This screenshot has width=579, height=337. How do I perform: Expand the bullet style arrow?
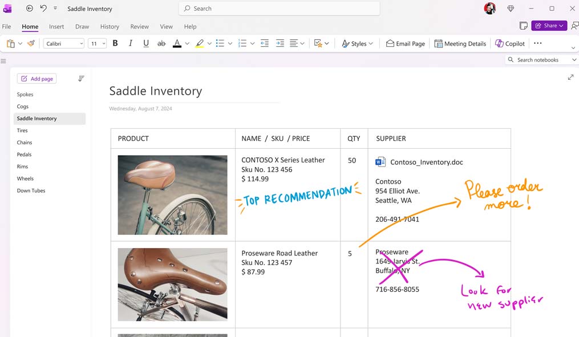(x=230, y=43)
